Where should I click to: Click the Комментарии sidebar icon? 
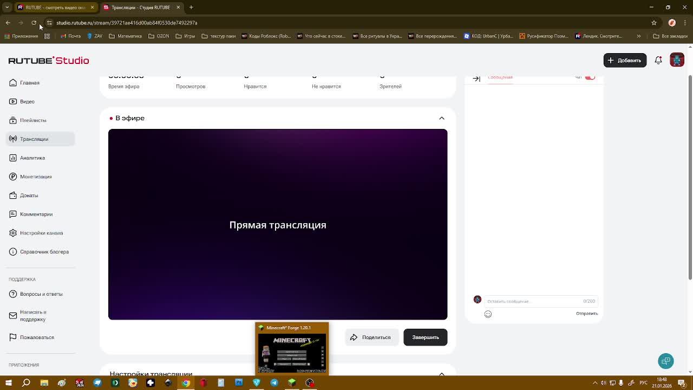13,214
